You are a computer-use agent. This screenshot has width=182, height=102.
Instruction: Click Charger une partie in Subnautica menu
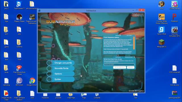pyautogui.click(x=61, y=63)
